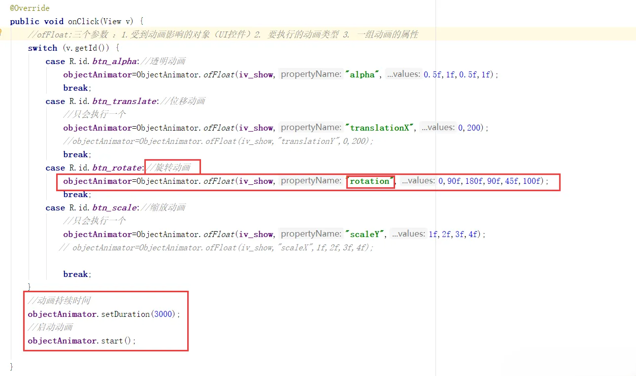Select the btn_rotate case identifier

click(x=117, y=168)
